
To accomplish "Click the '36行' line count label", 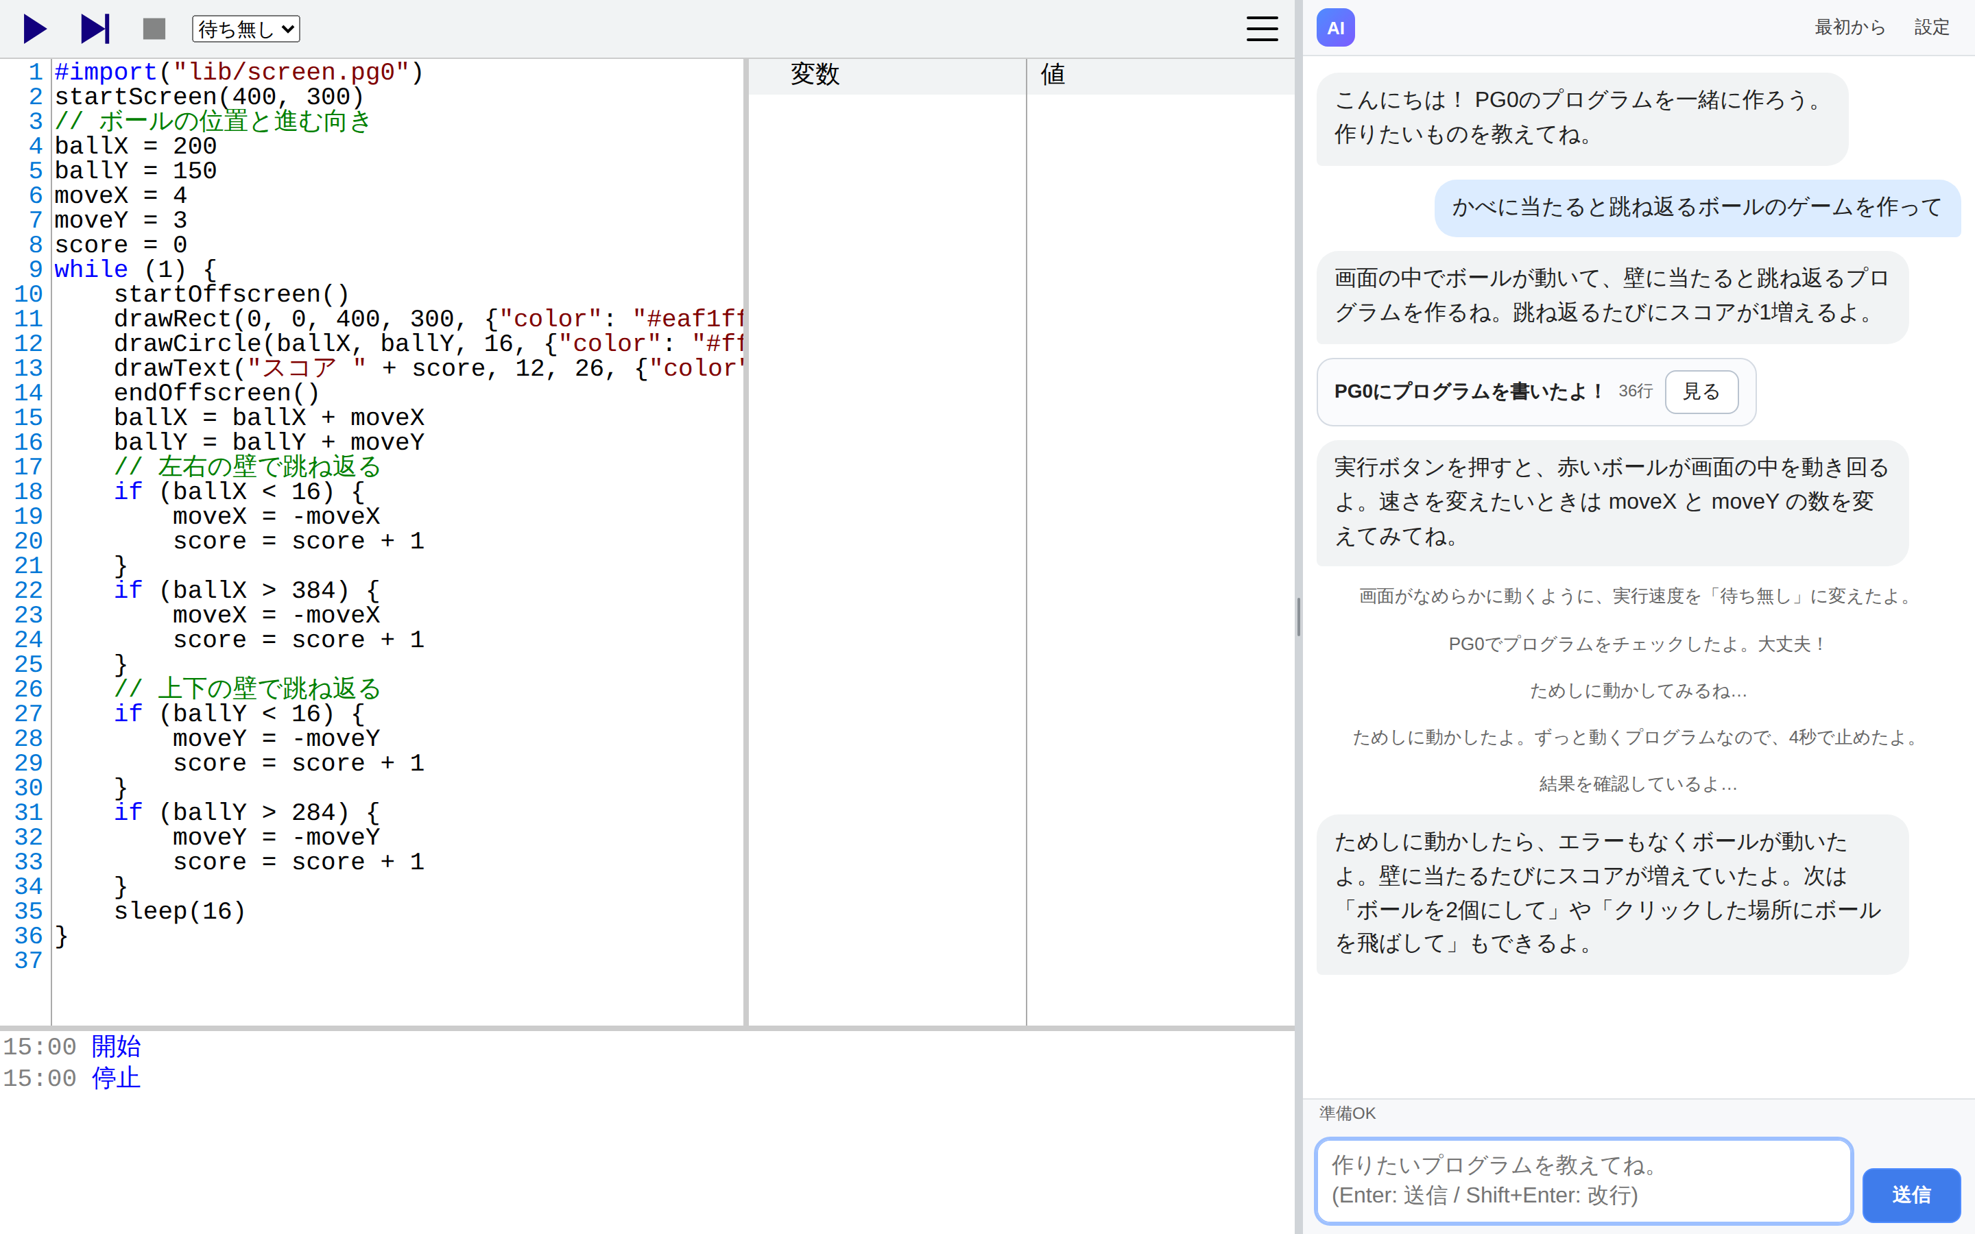I will pyautogui.click(x=1636, y=391).
